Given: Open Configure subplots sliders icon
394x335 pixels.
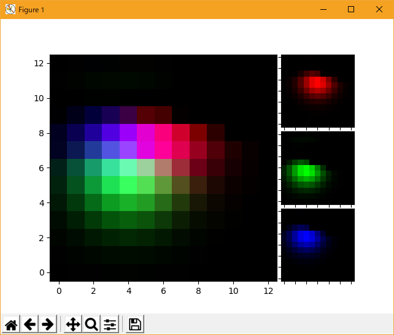Looking at the screenshot, I should pos(110,324).
